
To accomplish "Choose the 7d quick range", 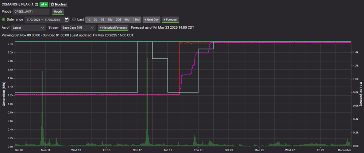I will point(102,20).
